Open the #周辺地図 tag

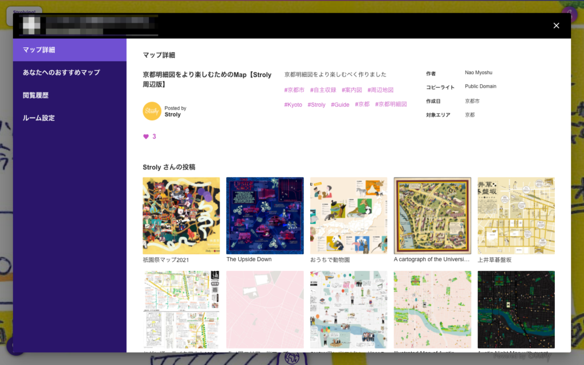coord(380,90)
